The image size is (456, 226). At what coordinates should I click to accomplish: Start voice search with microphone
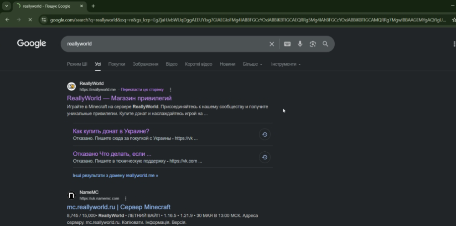point(300,44)
